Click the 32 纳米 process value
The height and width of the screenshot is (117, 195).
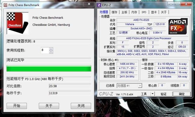tap(123, 33)
